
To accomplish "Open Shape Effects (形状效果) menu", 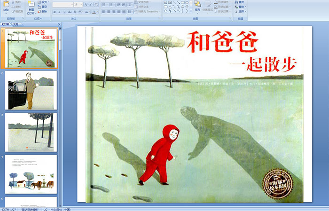I will pyautogui.click(x=223, y=11).
